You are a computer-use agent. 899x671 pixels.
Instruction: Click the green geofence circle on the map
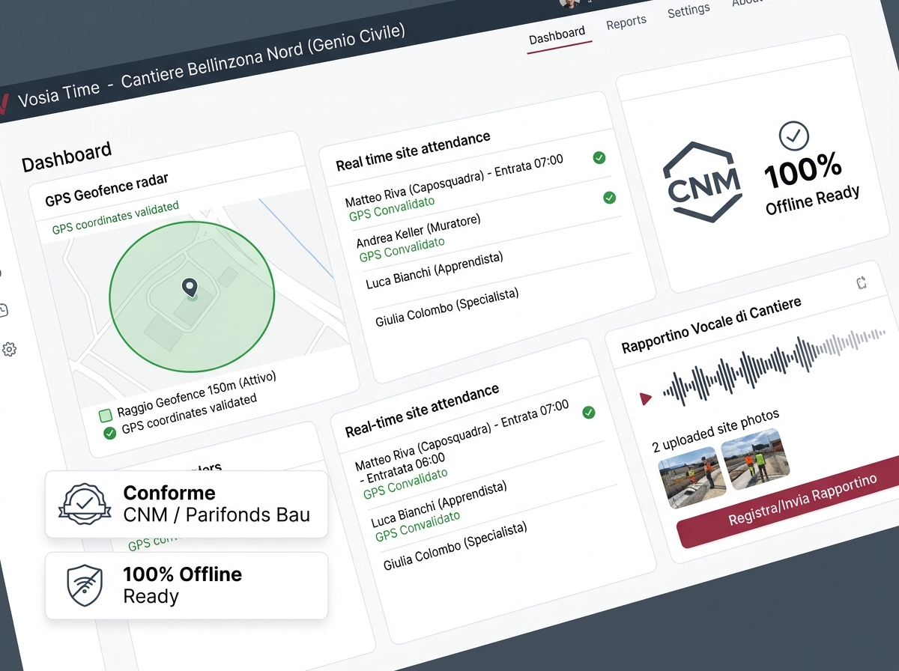192,297
